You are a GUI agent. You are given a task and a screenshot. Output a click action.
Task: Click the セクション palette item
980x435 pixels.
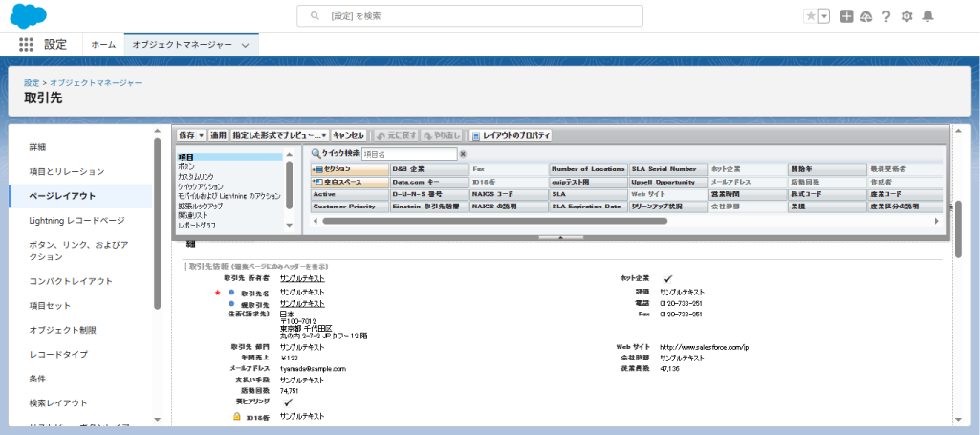pos(349,169)
